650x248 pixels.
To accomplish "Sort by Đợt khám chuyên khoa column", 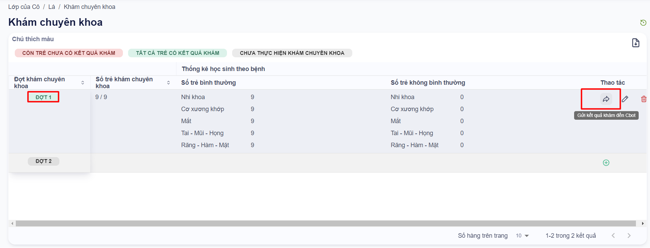I will point(83,83).
